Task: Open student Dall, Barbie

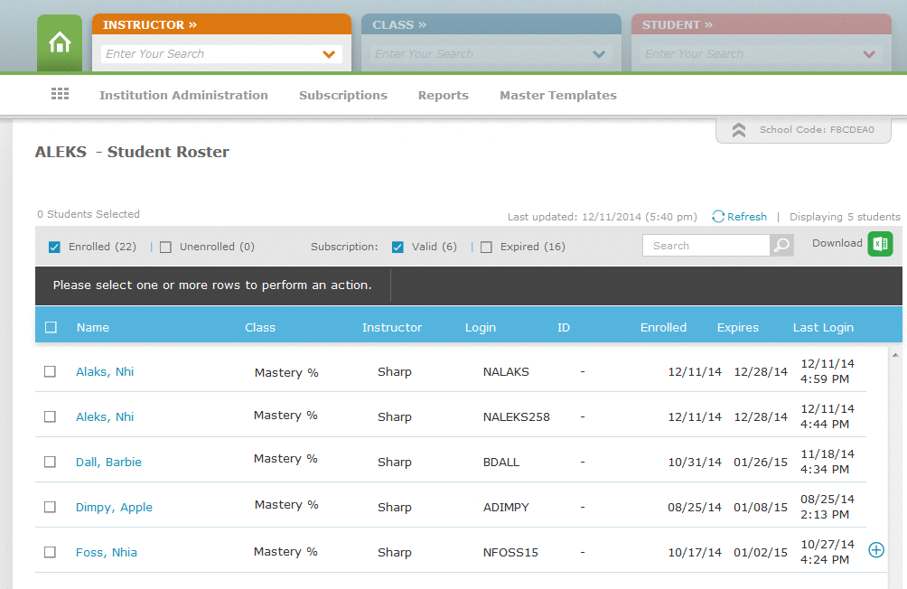Action: (108, 462)
